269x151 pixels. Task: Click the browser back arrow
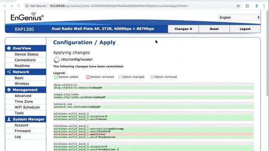[x=5, y=6]
